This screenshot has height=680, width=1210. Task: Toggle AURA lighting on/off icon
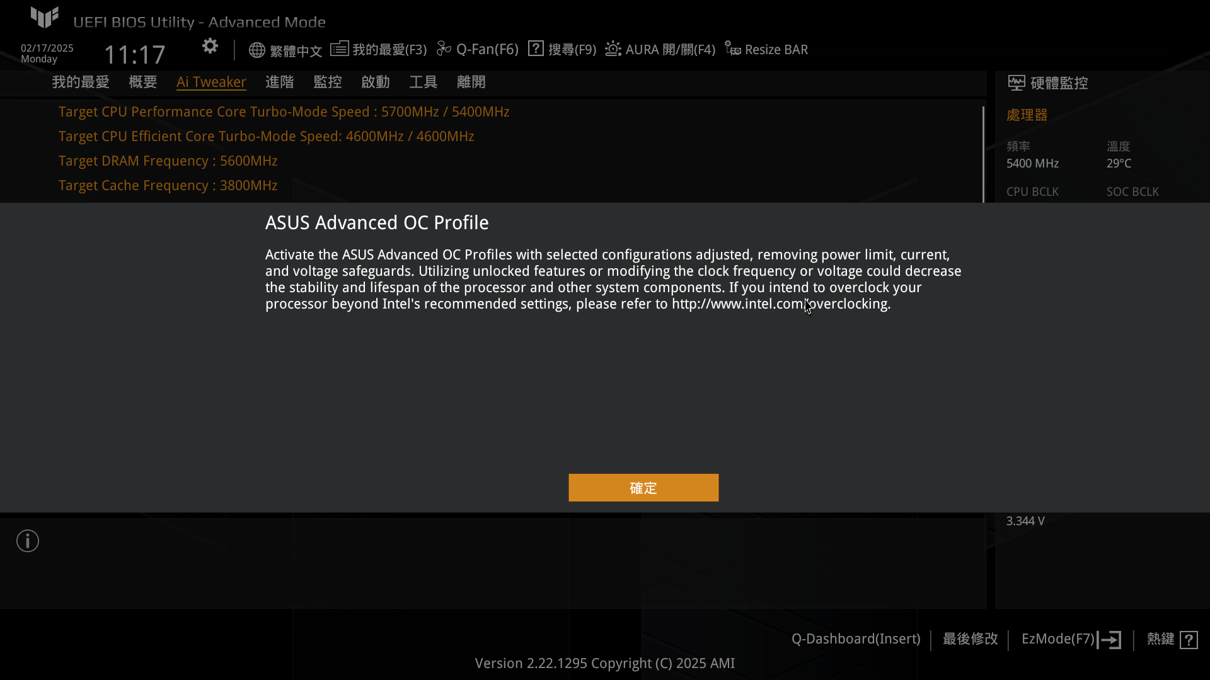pyautogui.click(x=613, y=48)
